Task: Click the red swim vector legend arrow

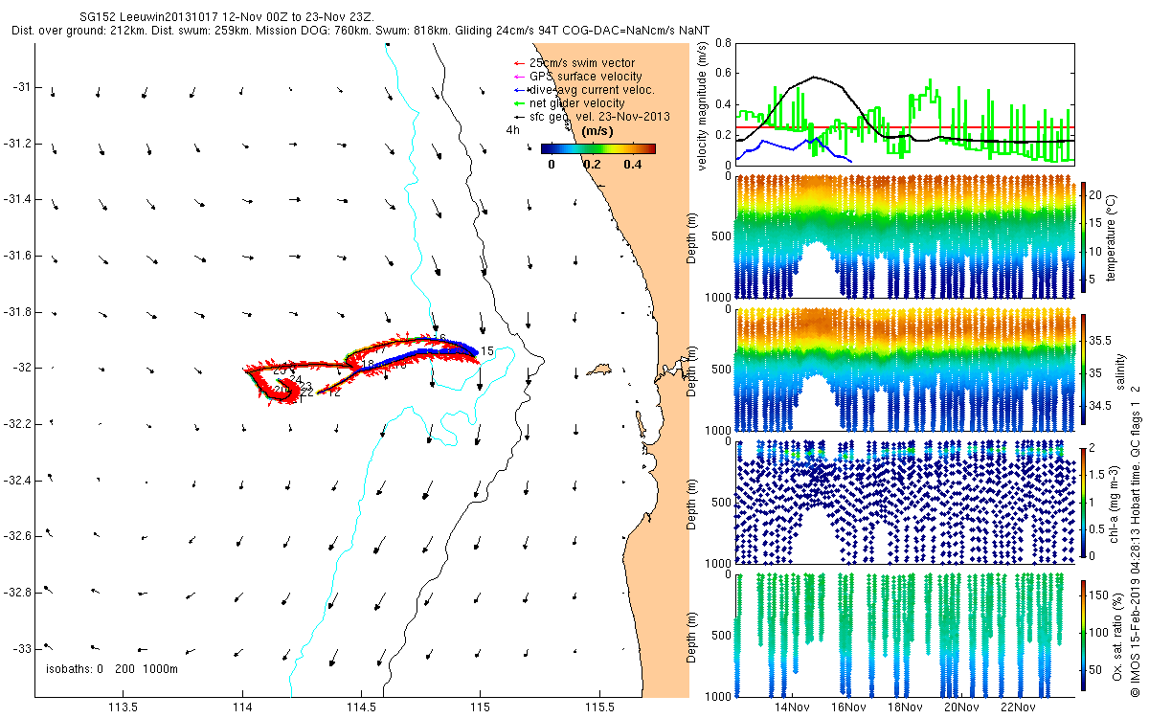Action: 518,63
